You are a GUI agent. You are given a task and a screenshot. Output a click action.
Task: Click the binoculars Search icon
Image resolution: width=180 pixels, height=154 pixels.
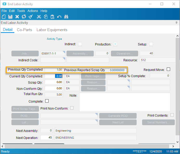pyautogui.click(x=66, y=17)
